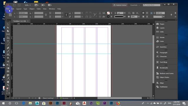Select the Direct Selection tool
The height and width of the screenshot is (106, 188).
tap(8, 28)
